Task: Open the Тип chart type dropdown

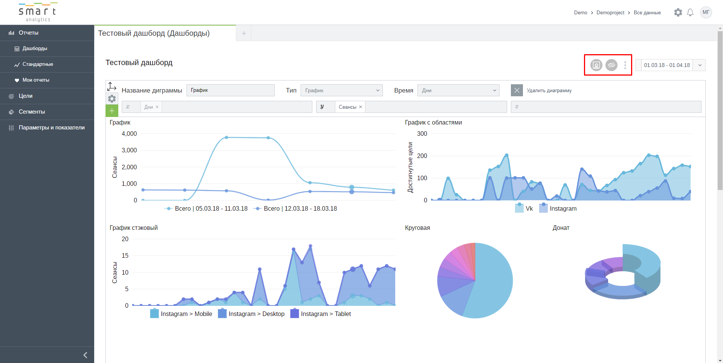Action: (341, 90)
